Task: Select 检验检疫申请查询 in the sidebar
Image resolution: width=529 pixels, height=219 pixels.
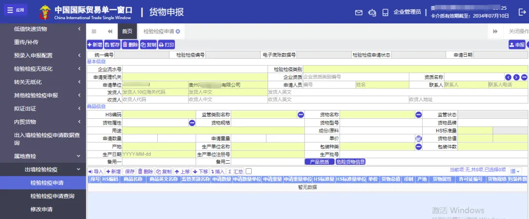Action: 52,196
